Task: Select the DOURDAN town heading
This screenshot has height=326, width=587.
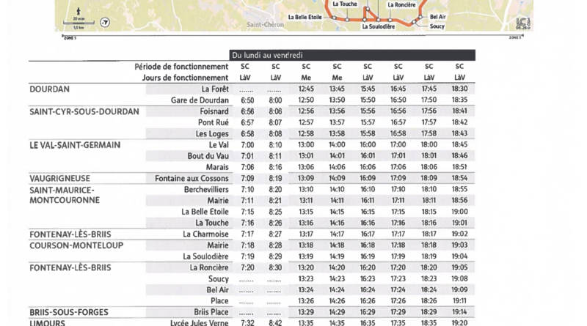Action: tap(49, 89)
